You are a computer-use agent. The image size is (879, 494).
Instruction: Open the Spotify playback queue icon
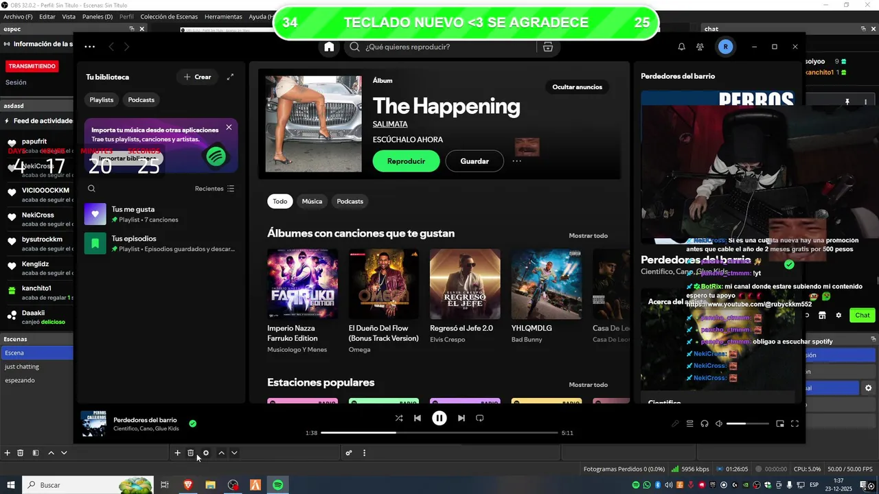click(690, 424)
